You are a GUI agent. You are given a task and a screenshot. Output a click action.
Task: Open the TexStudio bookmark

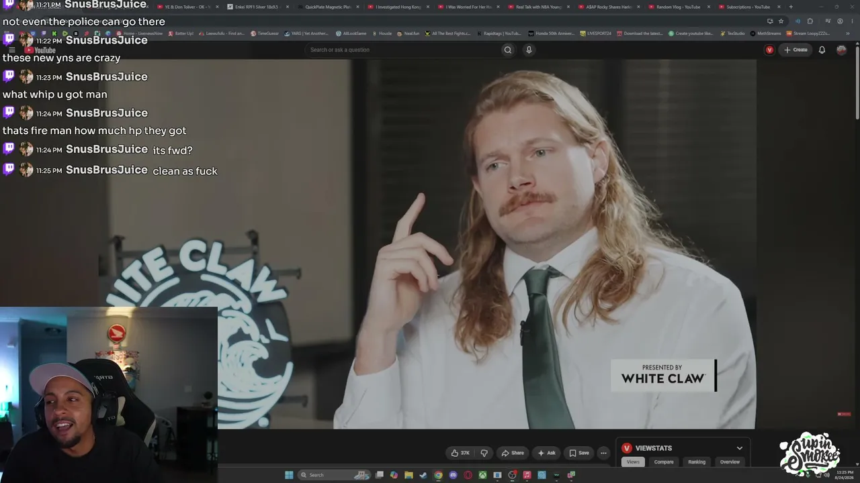732,34
